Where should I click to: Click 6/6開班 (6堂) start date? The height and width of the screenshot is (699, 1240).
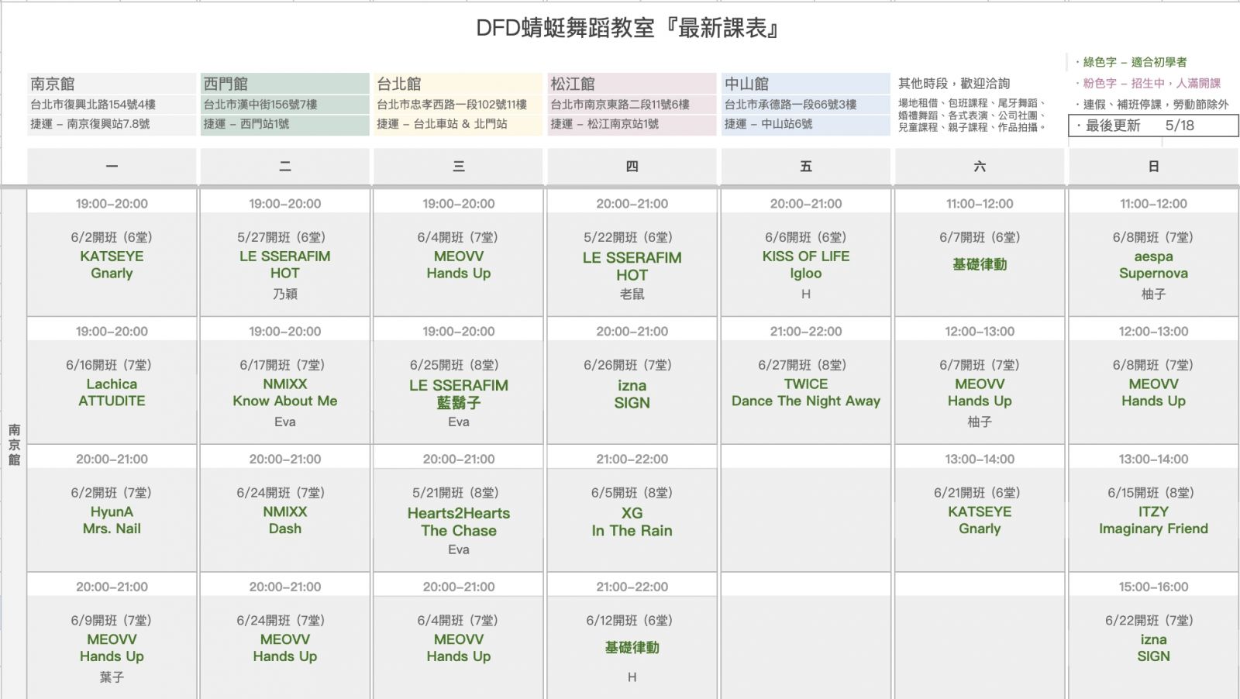click(805, 237)
